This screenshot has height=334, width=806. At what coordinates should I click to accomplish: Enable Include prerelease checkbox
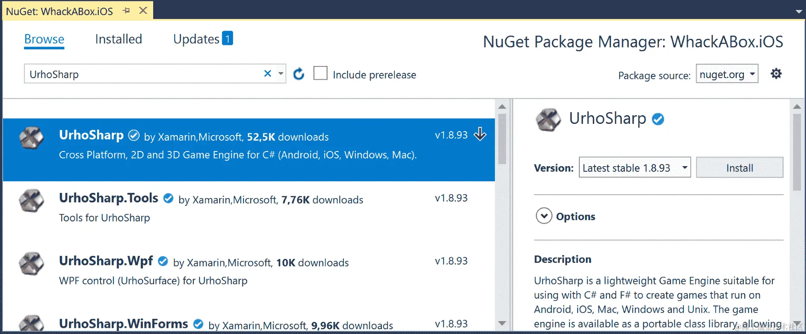tap(320, 73)
